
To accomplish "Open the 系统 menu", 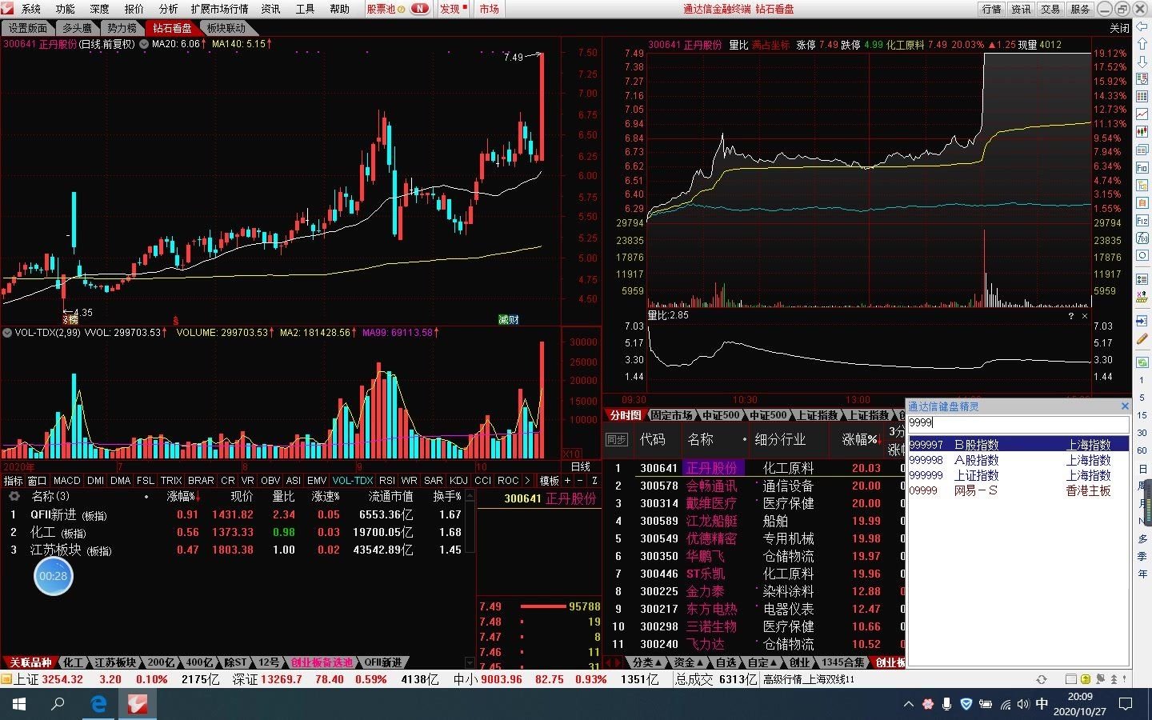I will pos(30,9).
